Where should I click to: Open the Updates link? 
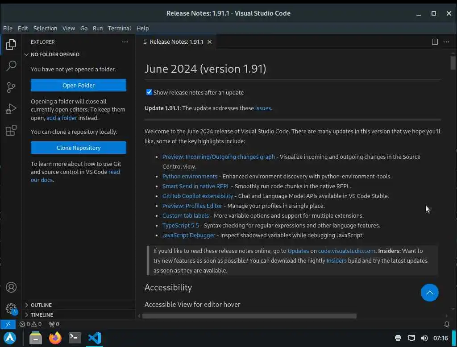[x=298, y=251]
